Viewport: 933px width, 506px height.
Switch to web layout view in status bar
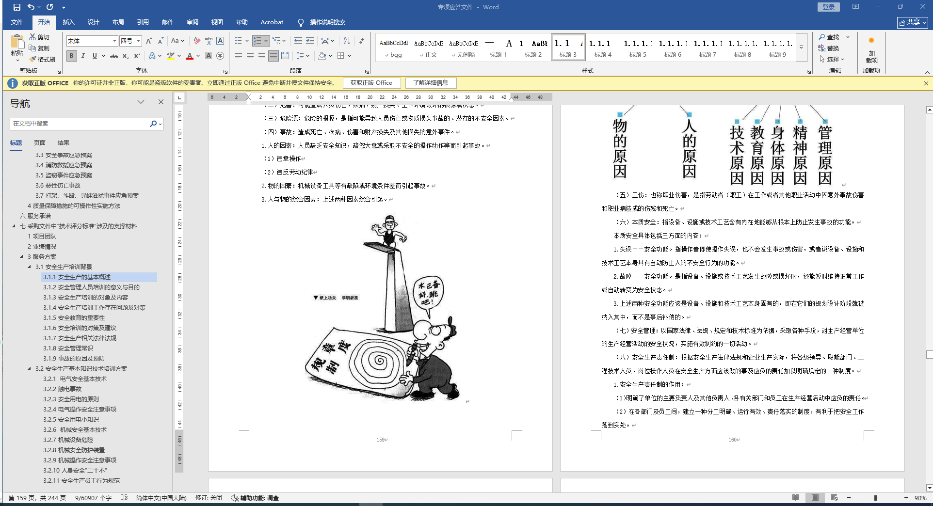pyautogui.click(x=834, y=498)
